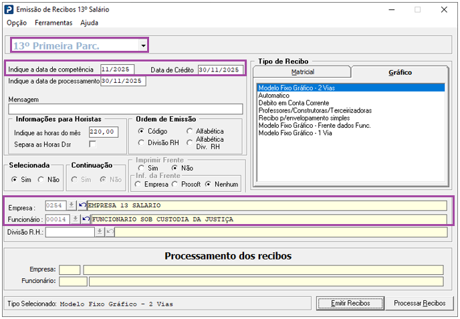Select Nenhum under Inf. da Frente

tap(208, 184)
